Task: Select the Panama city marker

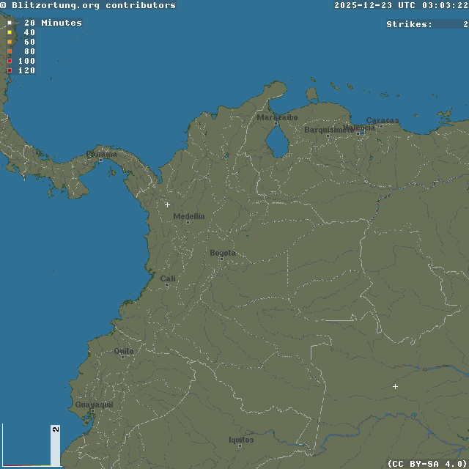Action: point(100,160)
